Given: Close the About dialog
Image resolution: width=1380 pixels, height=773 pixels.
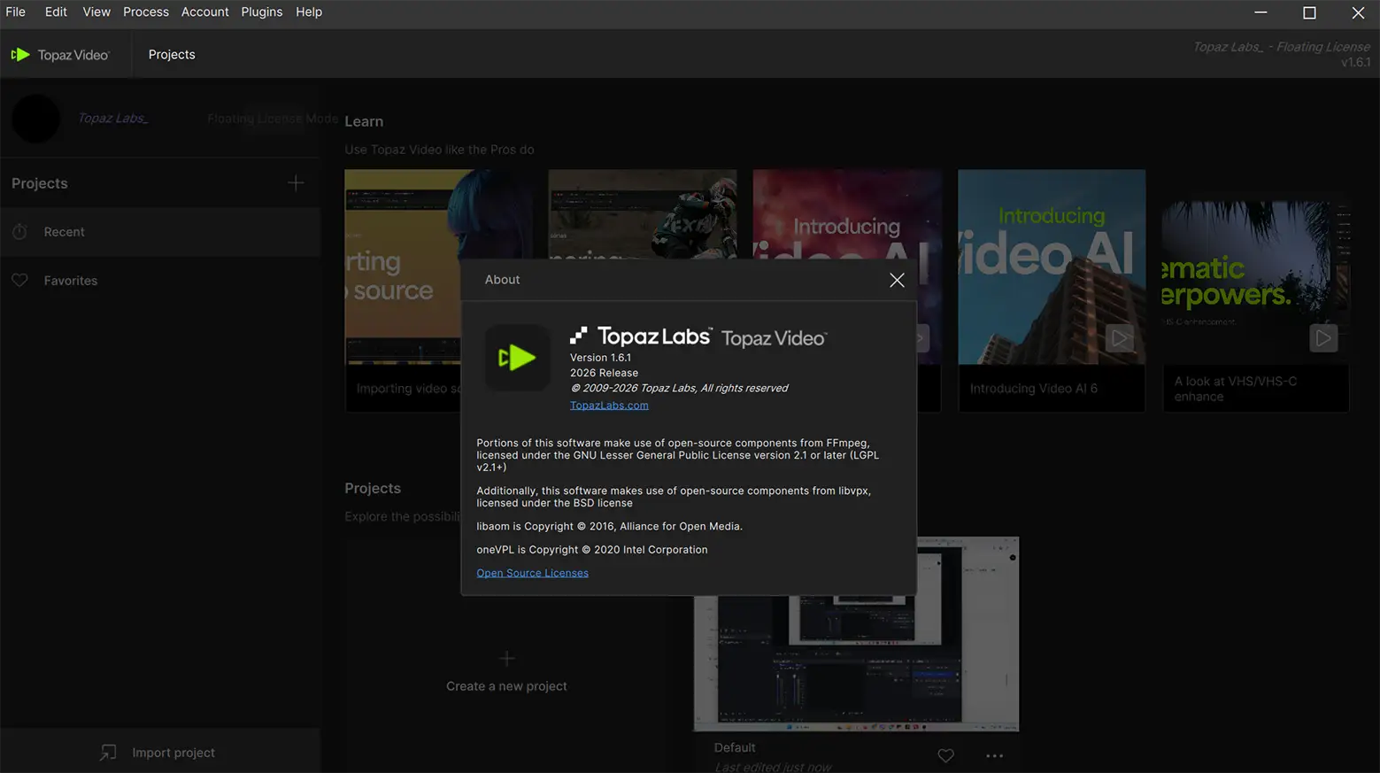Looking at the screenshot, I should 897,280.
